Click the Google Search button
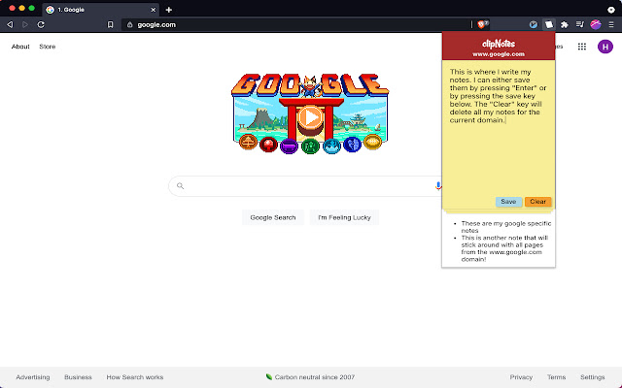The image size is (622, 388). tap(273, 217)
